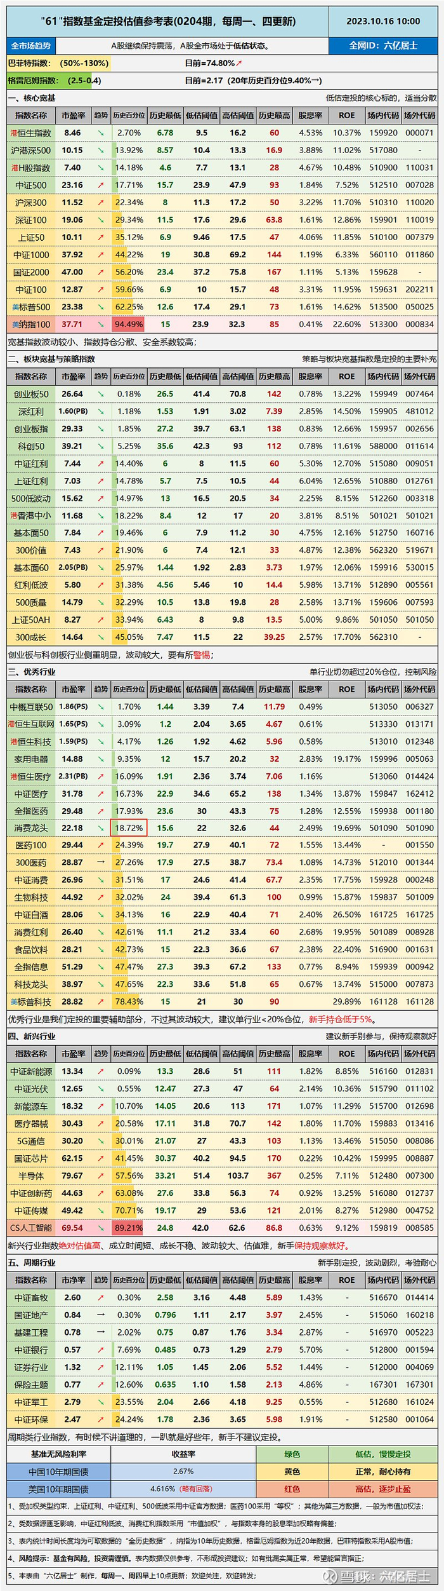Click the 格雷厄姆指数 label

pyautogui.click(x=33, y=81)
